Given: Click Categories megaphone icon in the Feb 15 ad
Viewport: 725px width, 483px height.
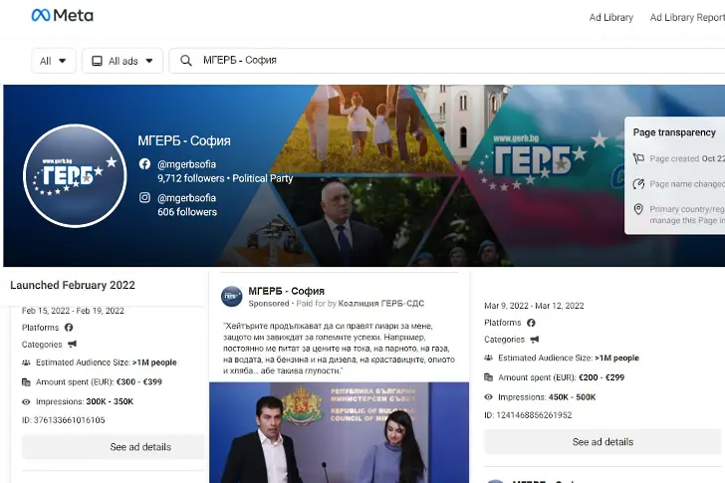Looking at the screenshot, I should click(72, 345).
